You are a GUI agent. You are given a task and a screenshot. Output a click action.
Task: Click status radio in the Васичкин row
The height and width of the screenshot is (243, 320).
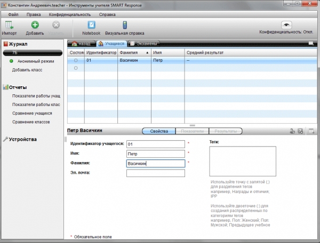[76, 60]
